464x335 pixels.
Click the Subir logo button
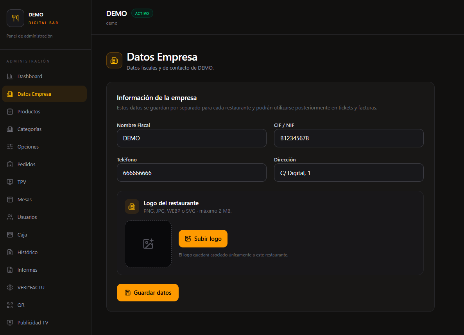click(203, 238)
